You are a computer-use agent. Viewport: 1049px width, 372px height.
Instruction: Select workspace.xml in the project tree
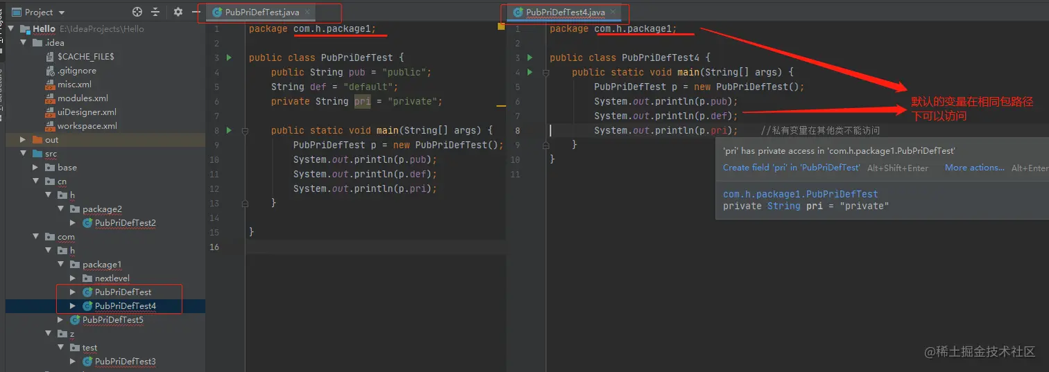pos(87,126)
